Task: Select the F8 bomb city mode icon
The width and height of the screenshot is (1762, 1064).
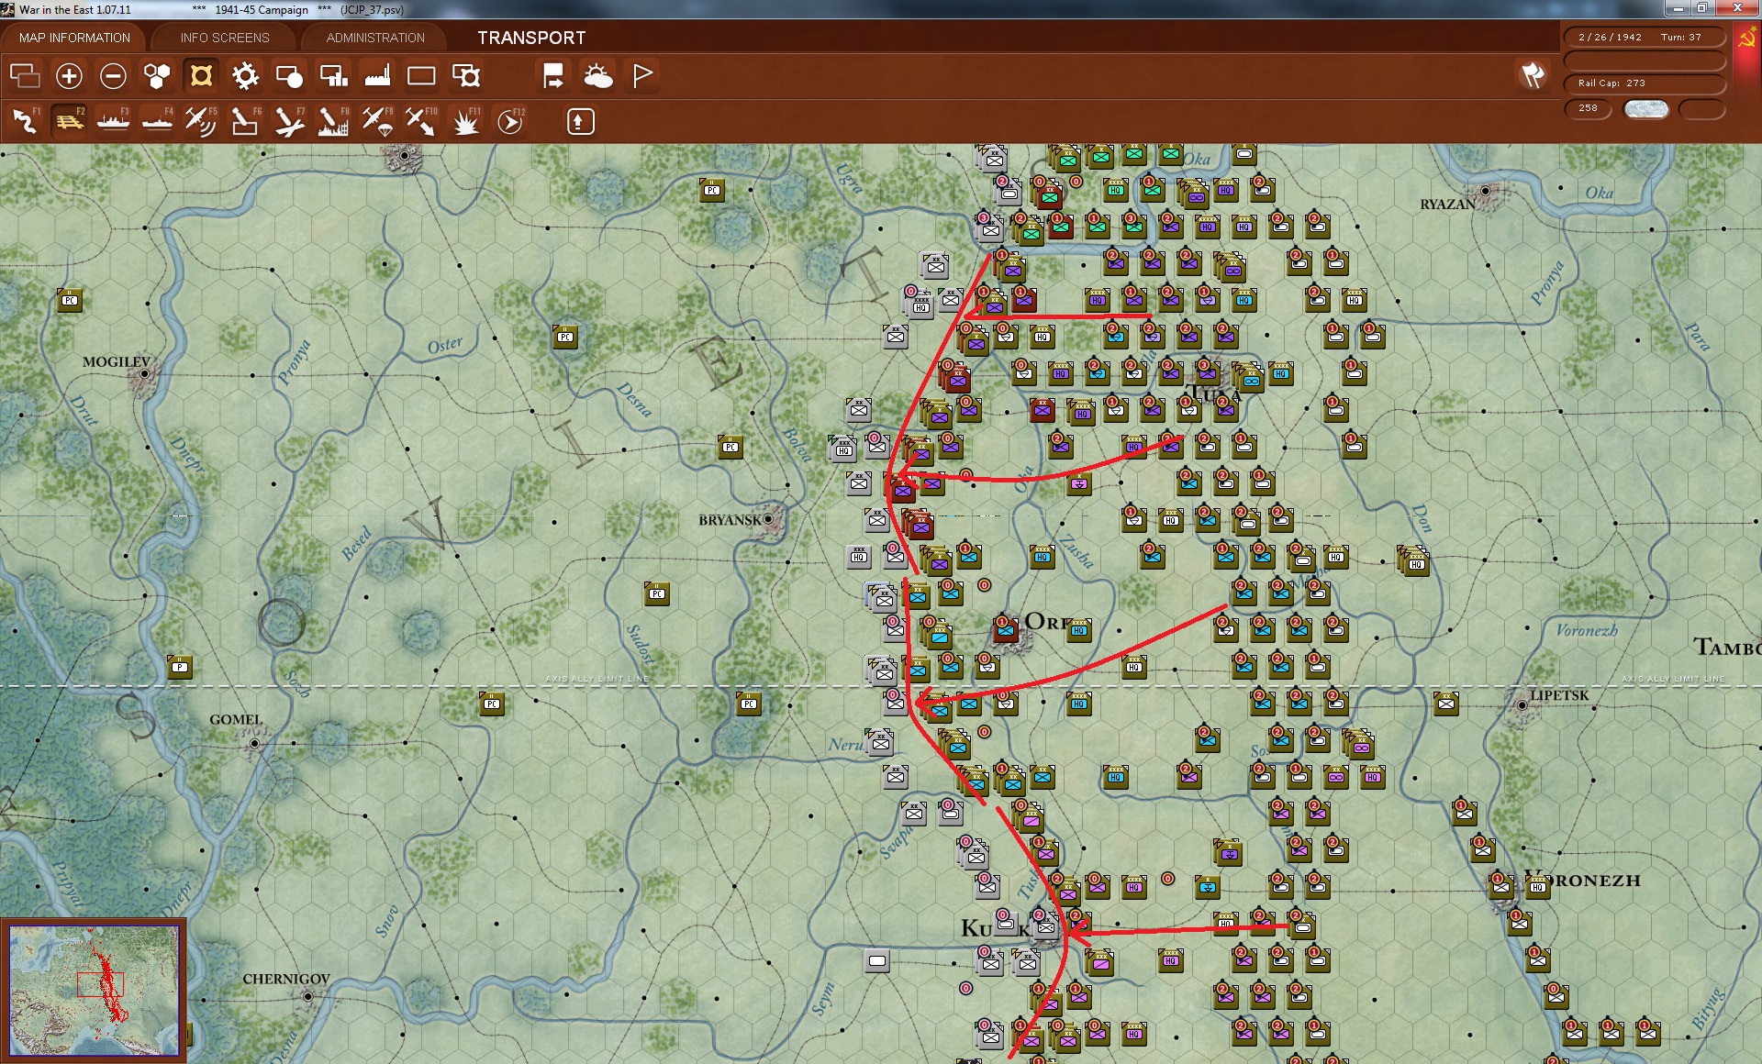Action: [x=332, y=121]
